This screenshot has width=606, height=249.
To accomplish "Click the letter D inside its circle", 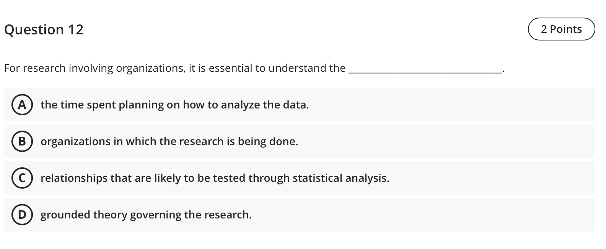I will point(22,215).
